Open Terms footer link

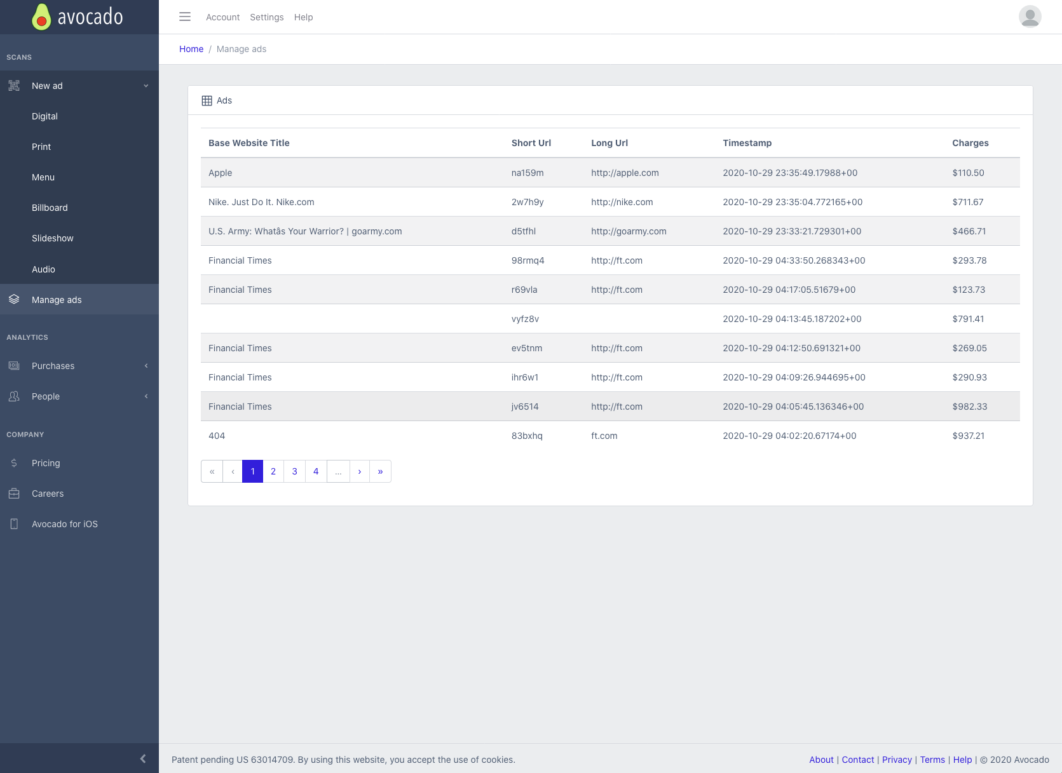pyautogui.click(x=932, y=760)
